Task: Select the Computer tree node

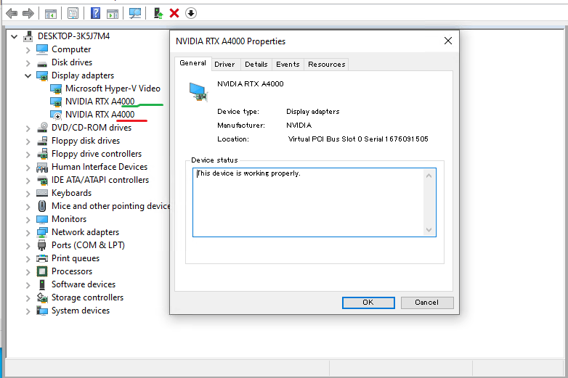Action: (71, 49)
